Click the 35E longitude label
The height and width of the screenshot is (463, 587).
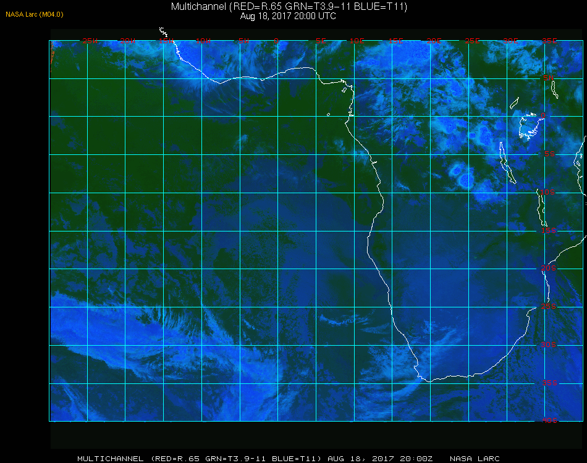(549, 41)
